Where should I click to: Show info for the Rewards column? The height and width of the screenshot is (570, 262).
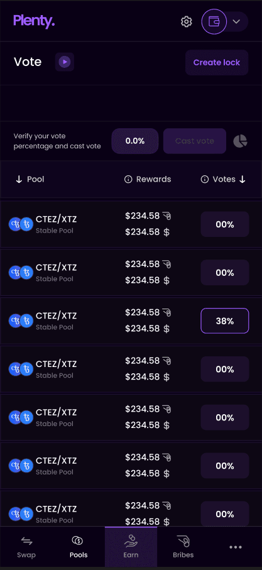128,179
